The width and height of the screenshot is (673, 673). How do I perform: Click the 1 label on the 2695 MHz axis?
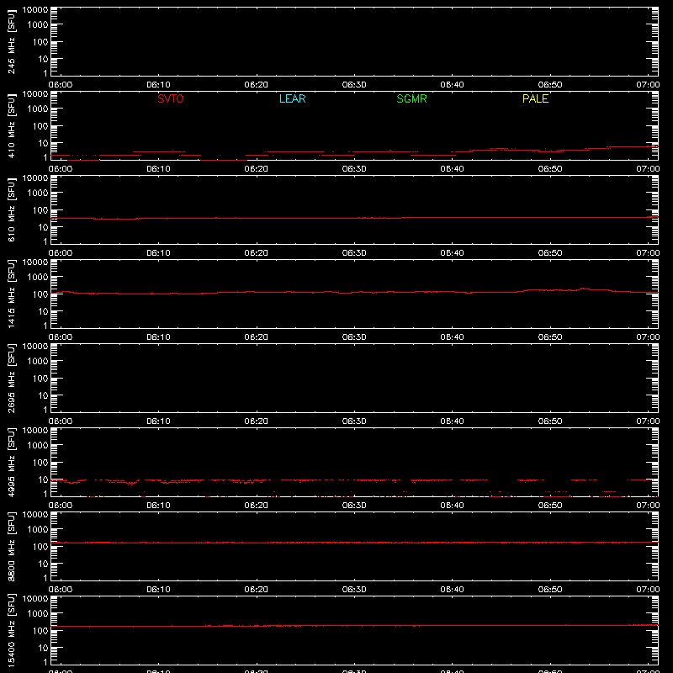45,410
